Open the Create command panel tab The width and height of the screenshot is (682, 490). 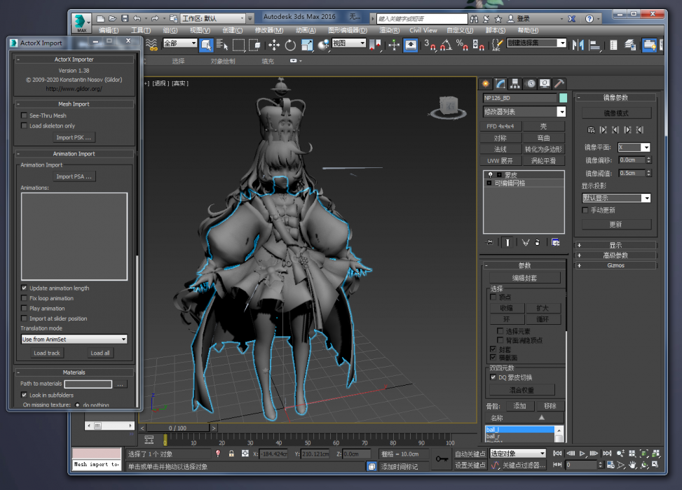click(x=486, y=83)
